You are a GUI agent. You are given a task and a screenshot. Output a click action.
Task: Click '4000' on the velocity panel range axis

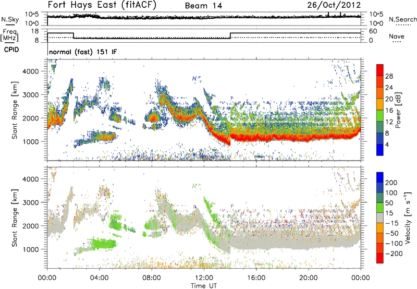pyautogui.click(x=30, y=179)
